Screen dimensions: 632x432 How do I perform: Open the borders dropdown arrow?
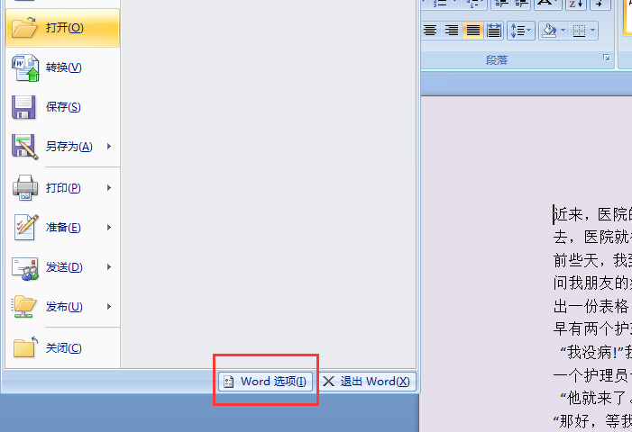pyautogui.click(x=592, y=31)
